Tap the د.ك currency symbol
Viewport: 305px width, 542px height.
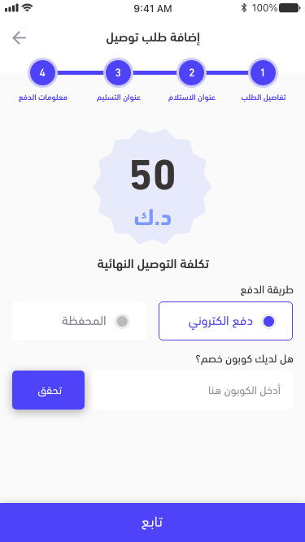tap(153, 219)
